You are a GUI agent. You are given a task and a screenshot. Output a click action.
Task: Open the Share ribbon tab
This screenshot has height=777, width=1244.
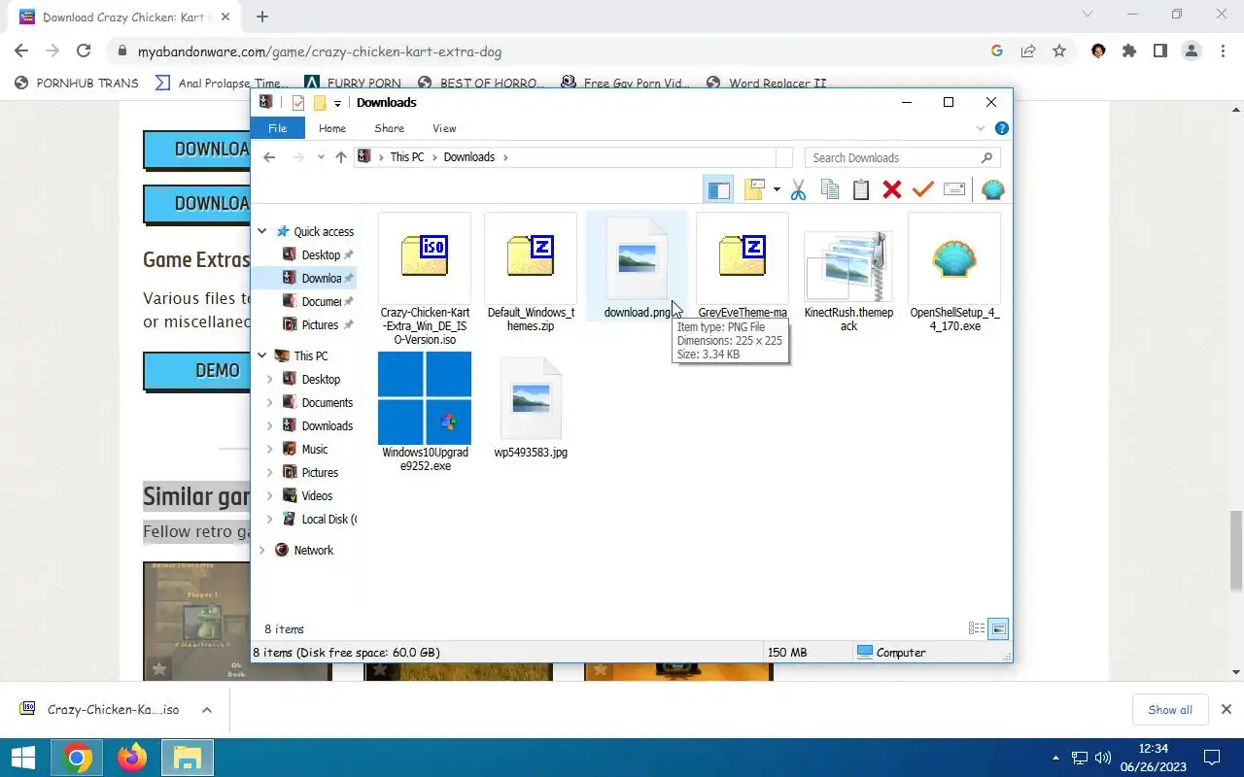[389, 128]
